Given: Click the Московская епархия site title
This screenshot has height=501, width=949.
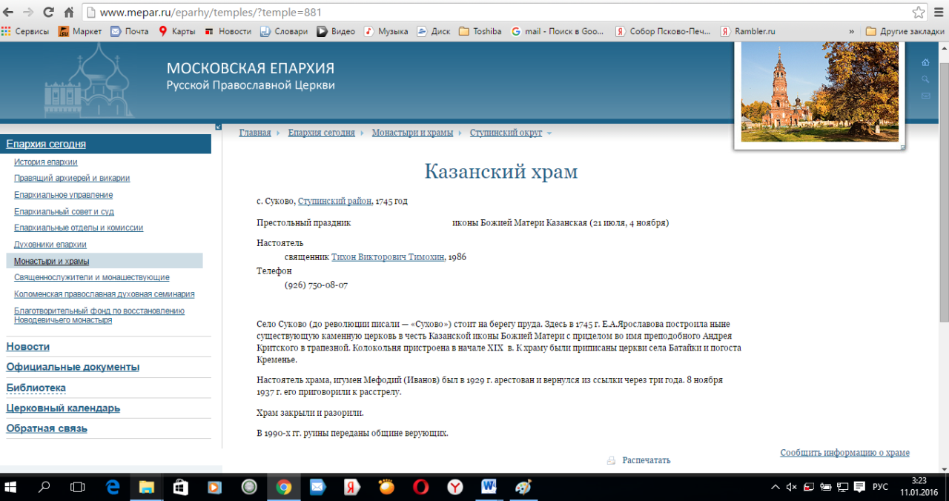Looking at the screenshot, I should click(251, 68).
